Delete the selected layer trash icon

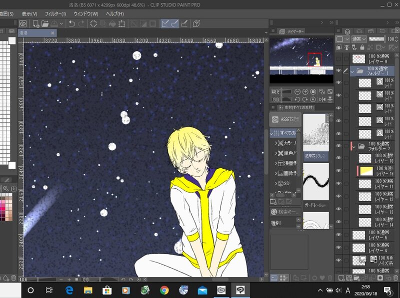(395, 278)
